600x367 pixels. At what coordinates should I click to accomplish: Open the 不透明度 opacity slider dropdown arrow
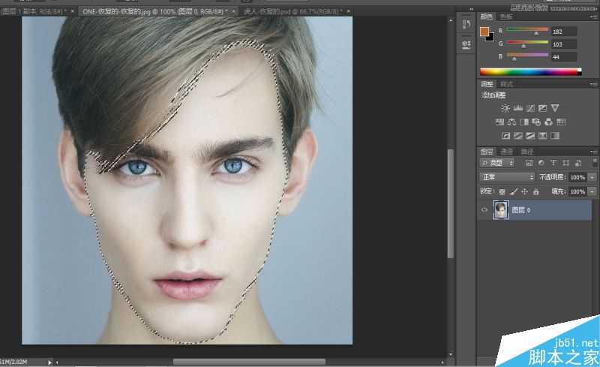(x=592, y=177)
